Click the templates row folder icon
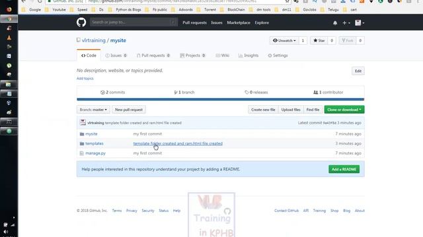423x237 pixels. click(x=82, y=144)
